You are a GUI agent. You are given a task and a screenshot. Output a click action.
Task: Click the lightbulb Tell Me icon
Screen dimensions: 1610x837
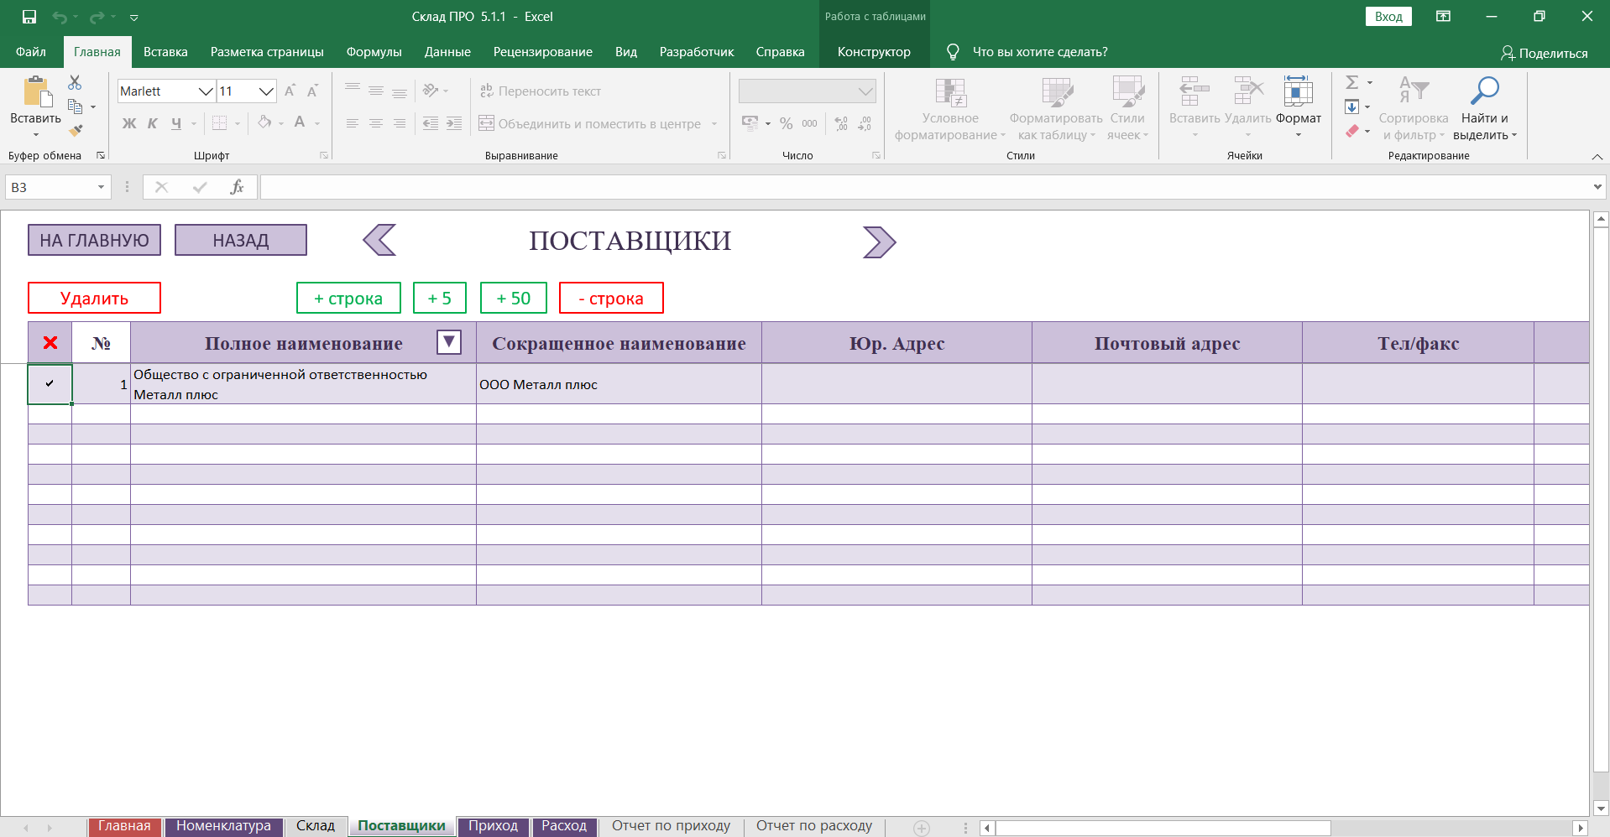click(953, 52)
